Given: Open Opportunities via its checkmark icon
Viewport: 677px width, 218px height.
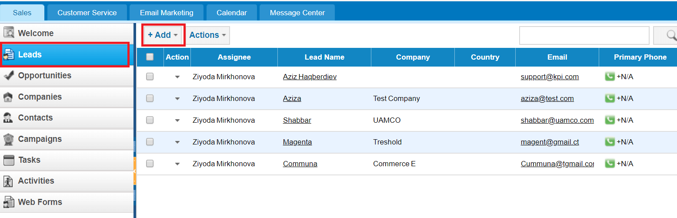Looking at the screenshot, I should pyautogui.click(x=9, y=76).
